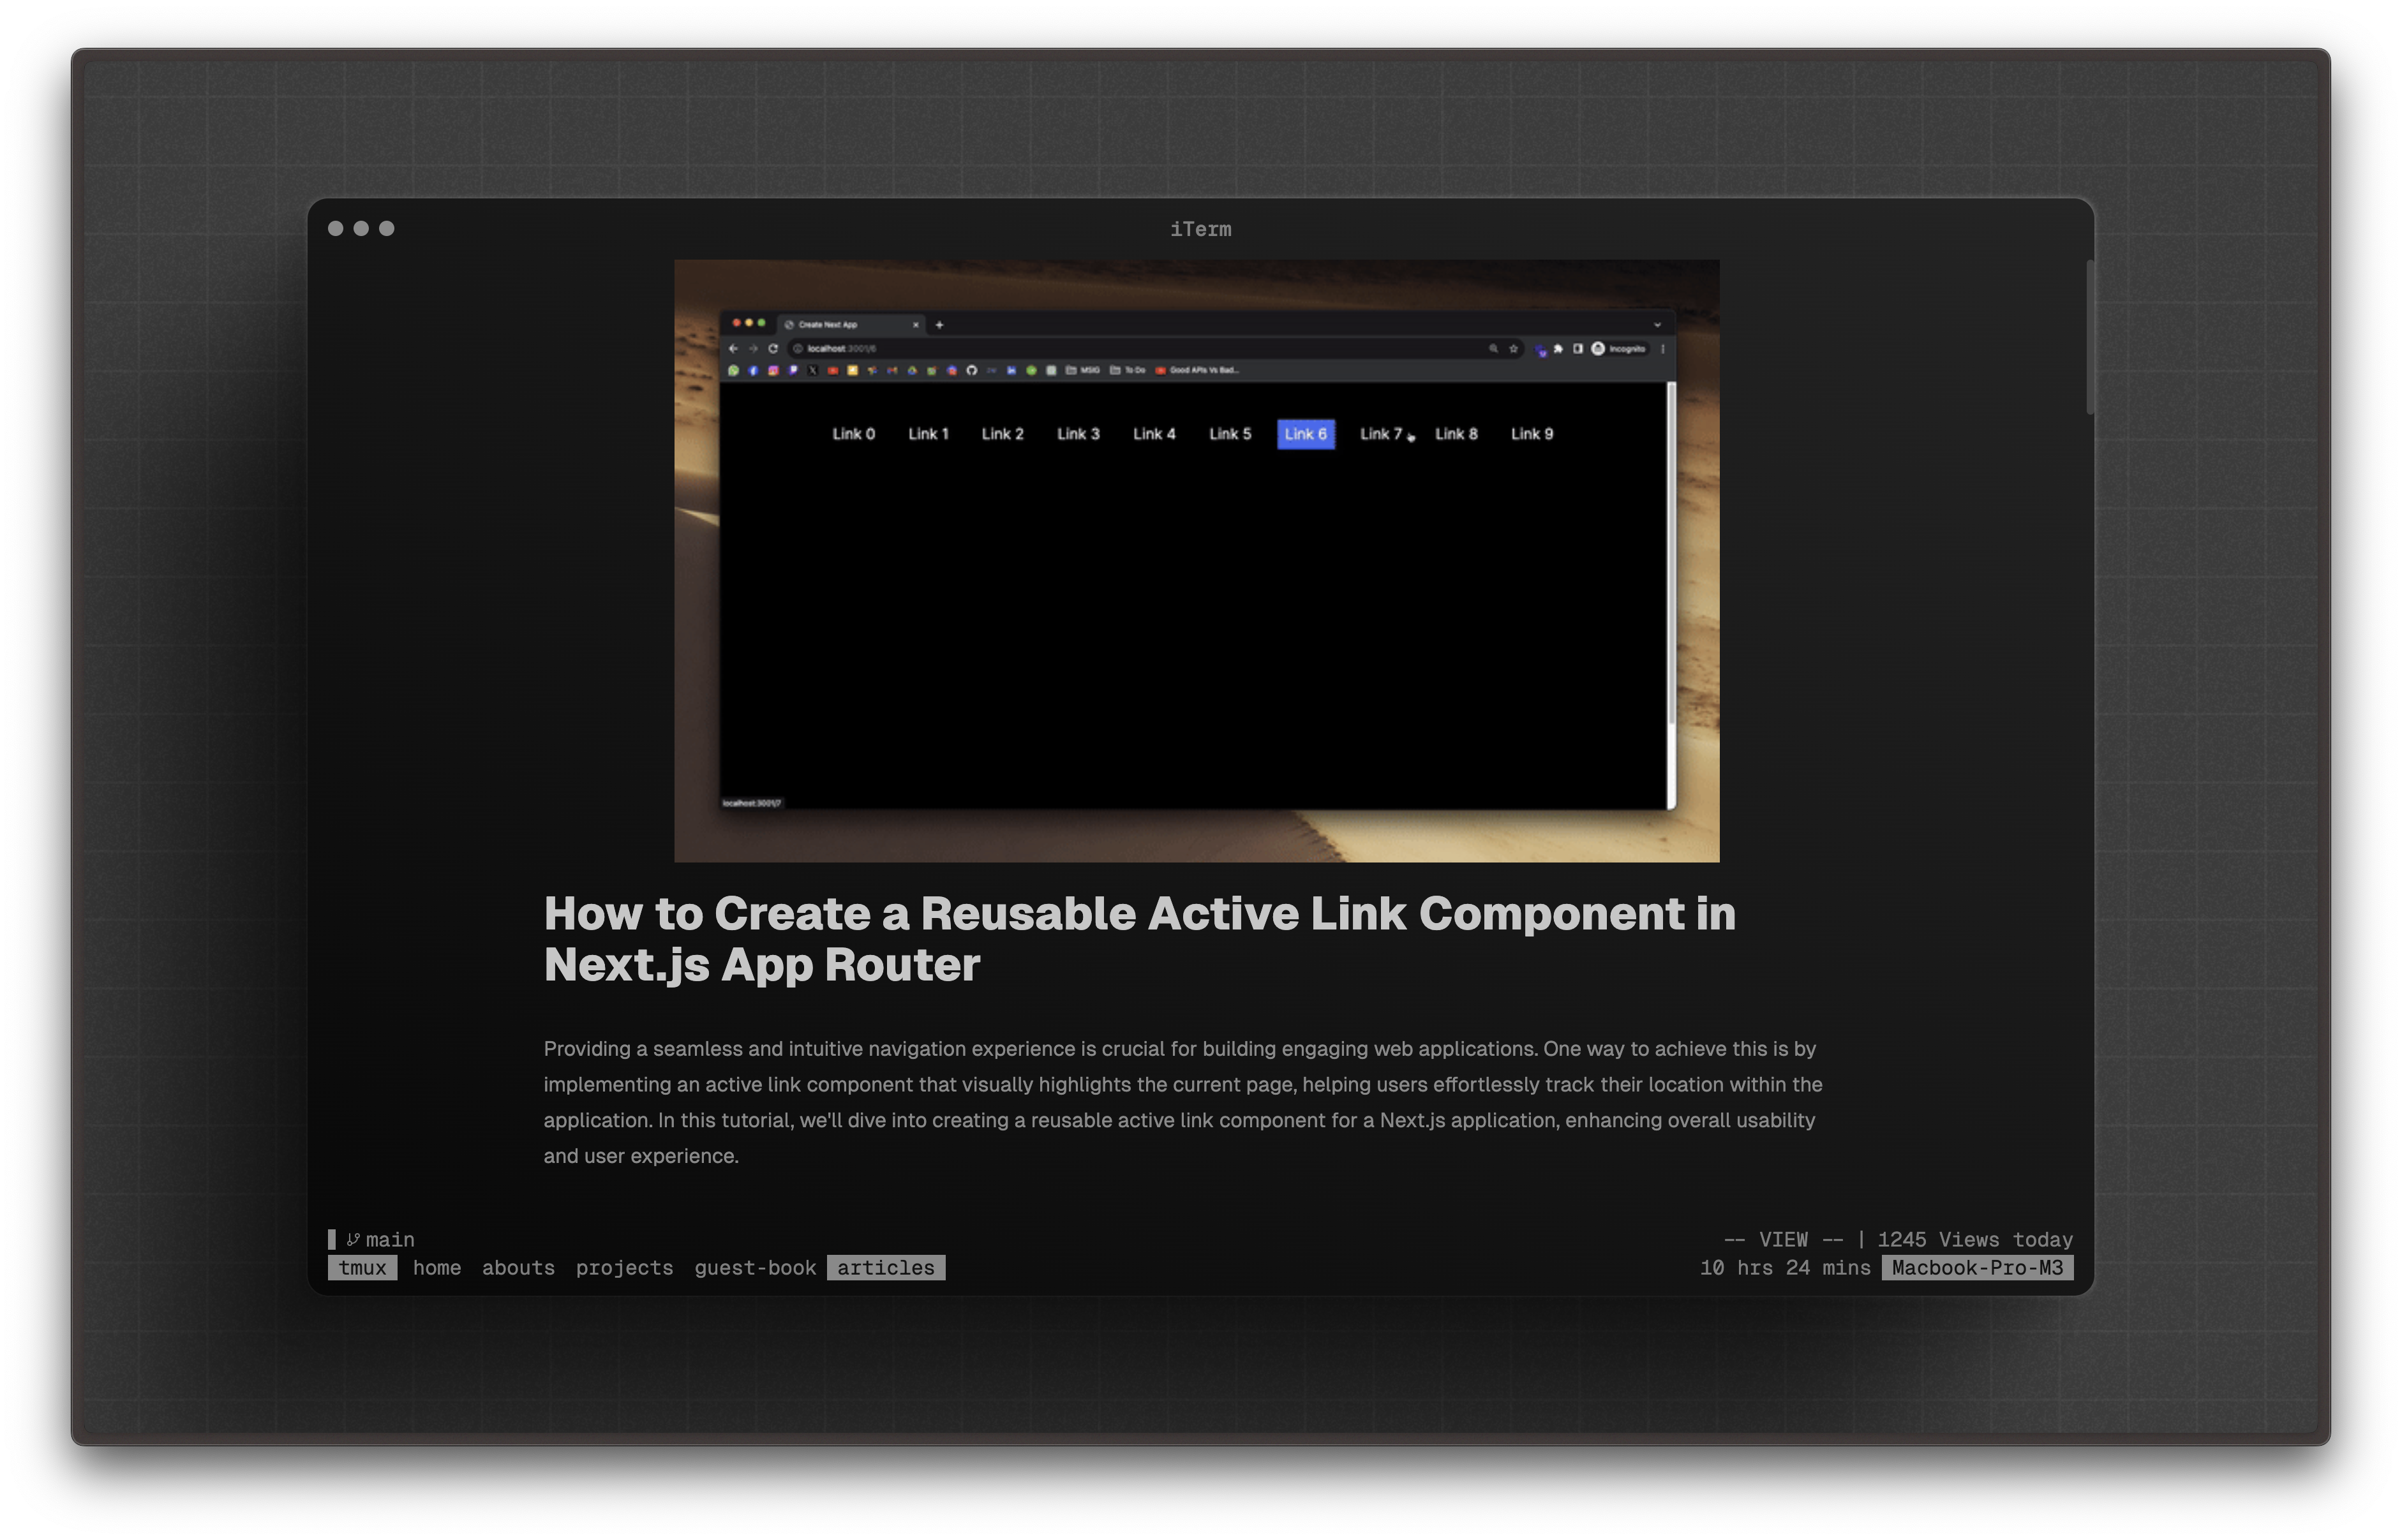Switch to the projects tab
Viewport: 2402px width, 1540px height.
624,1268
